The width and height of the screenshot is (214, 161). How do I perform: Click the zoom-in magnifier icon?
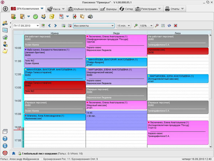click(x=136, y=26)
